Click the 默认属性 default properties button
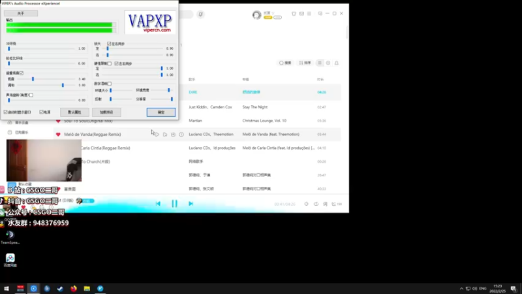 point(74,112)
